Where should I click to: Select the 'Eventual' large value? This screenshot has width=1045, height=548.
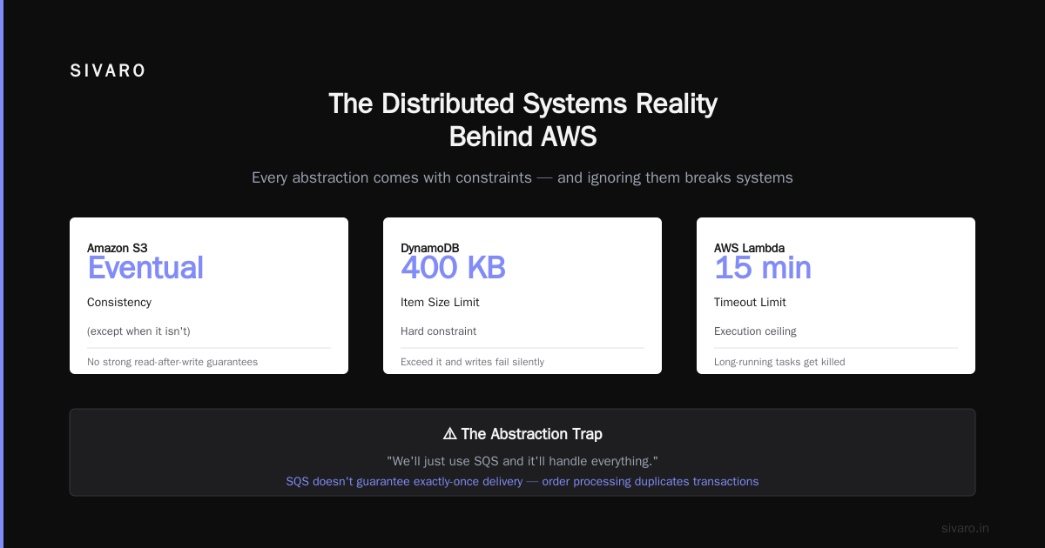[x=145, y=268]
